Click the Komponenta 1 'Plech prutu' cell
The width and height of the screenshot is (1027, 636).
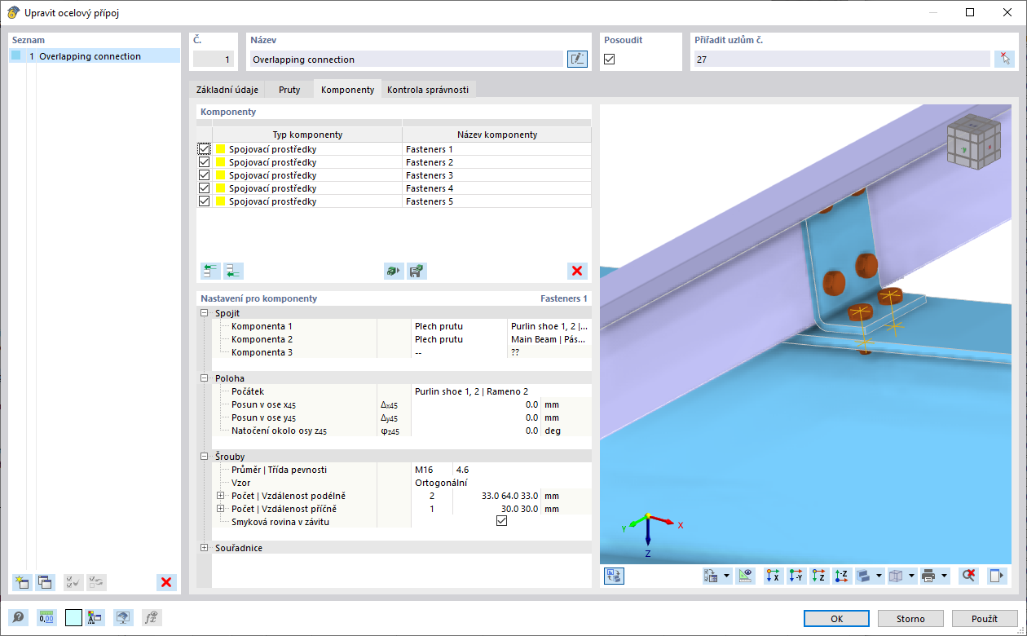[x=459, y=326]
